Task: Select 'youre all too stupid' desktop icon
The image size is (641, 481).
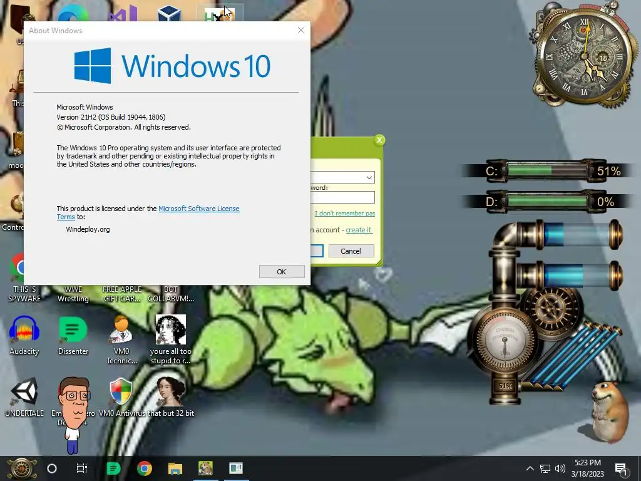Action: pos(170,339)
